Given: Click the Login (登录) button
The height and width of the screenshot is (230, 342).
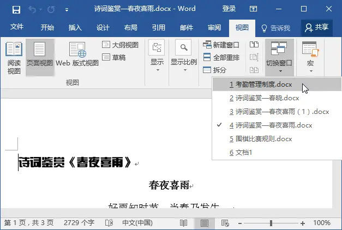Looking at the screenshot, I should tap(229, 9).
